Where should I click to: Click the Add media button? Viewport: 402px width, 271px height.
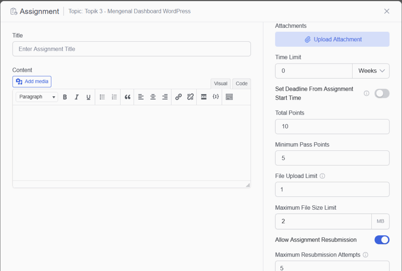click(32, 82)
